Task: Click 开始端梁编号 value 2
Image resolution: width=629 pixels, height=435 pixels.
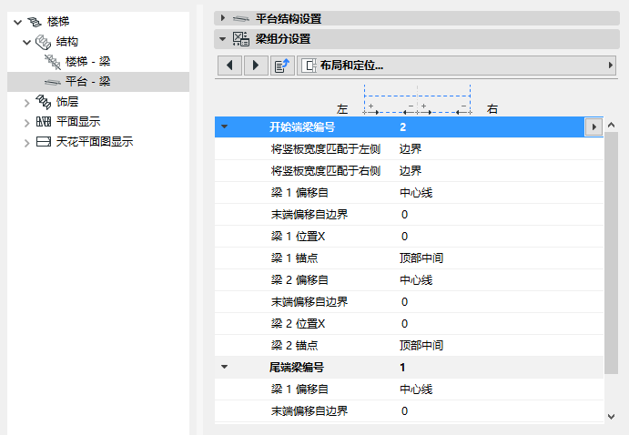Action: tap(402, 127)
